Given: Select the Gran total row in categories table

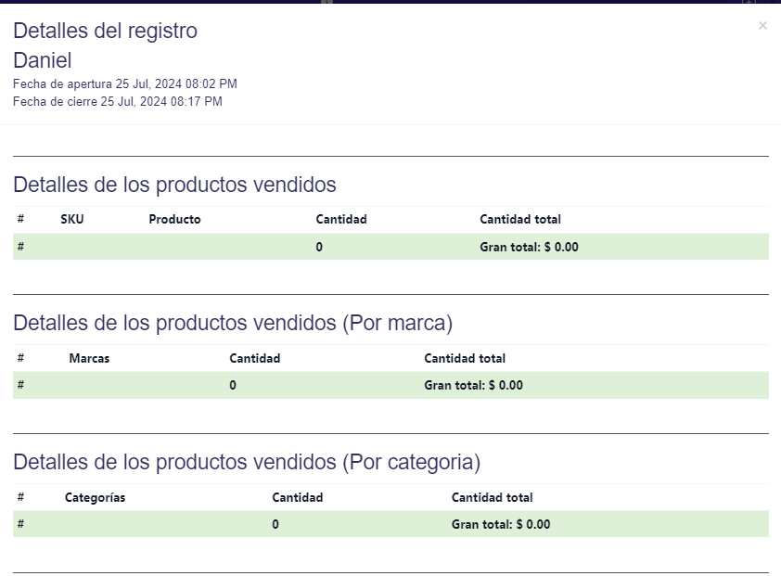Looking at the screenshot, I should 390,524.
